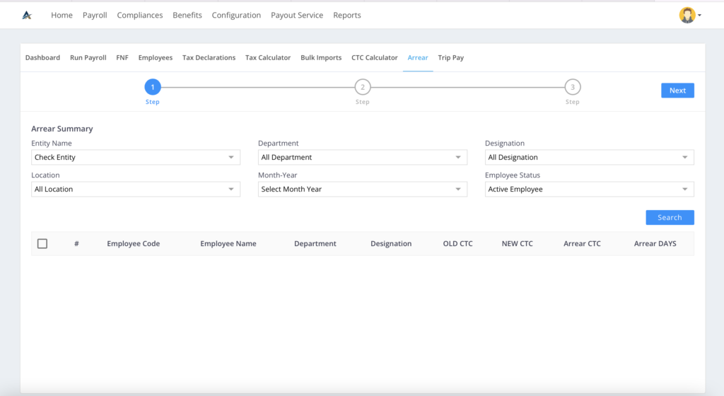Expand the All Department dropdown
The width and height of the screenshot is (724, 396).
363,158
